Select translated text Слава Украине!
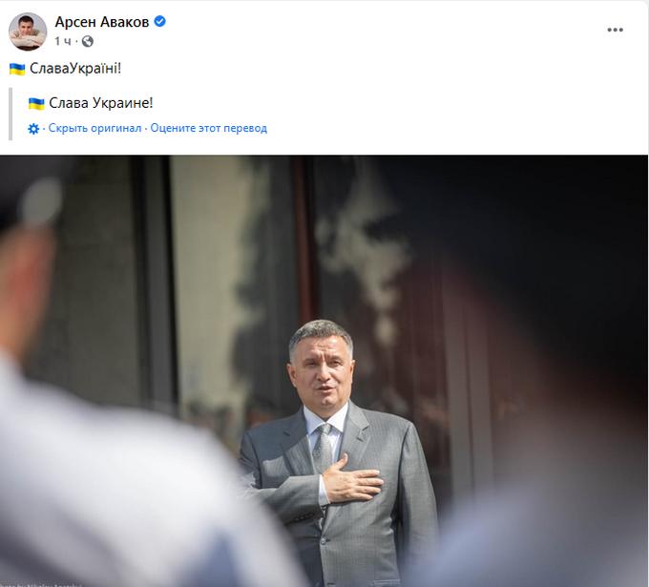649x587 pixels. click(101, 103)
